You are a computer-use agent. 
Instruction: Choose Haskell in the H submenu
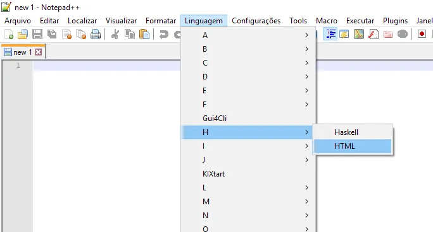[x=353, y=132]
